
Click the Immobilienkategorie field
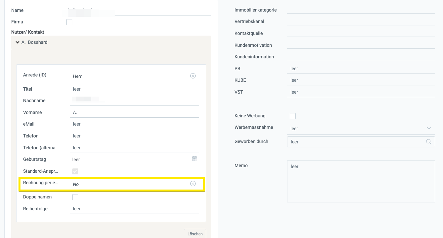(361, 10)
